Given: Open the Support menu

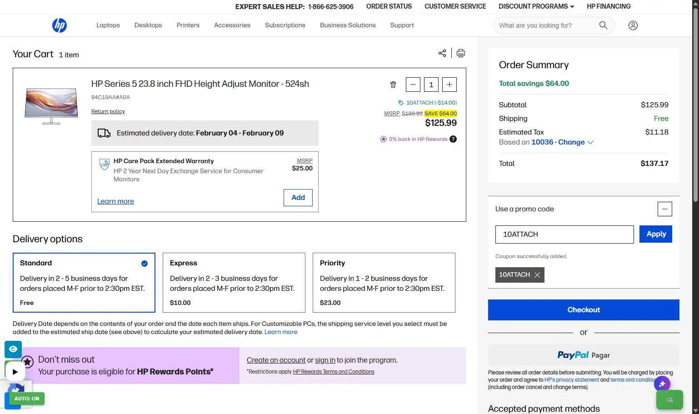Looking at the screenshot, I should pos(402,25).
